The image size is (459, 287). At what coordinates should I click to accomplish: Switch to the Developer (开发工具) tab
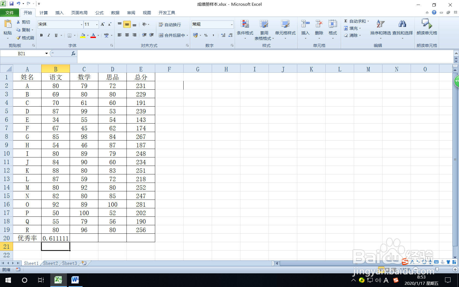coord(167,13)
